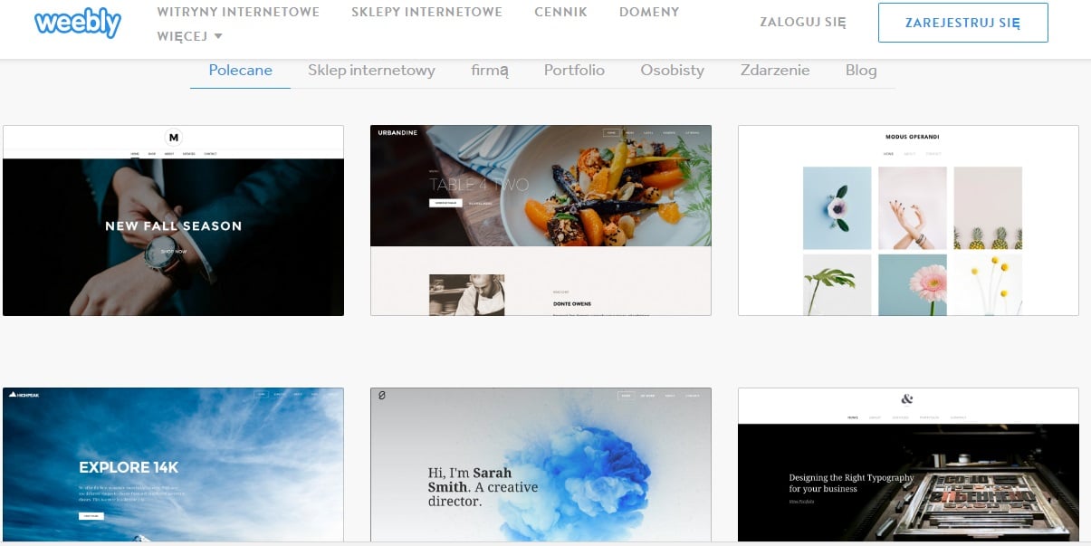
Task: Click the Urbandine brand text
Action: (x=397, y=132)
